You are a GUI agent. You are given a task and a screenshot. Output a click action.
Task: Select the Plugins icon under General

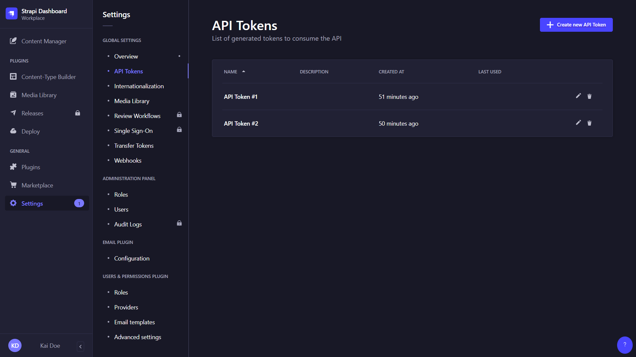tap(13, 167)
